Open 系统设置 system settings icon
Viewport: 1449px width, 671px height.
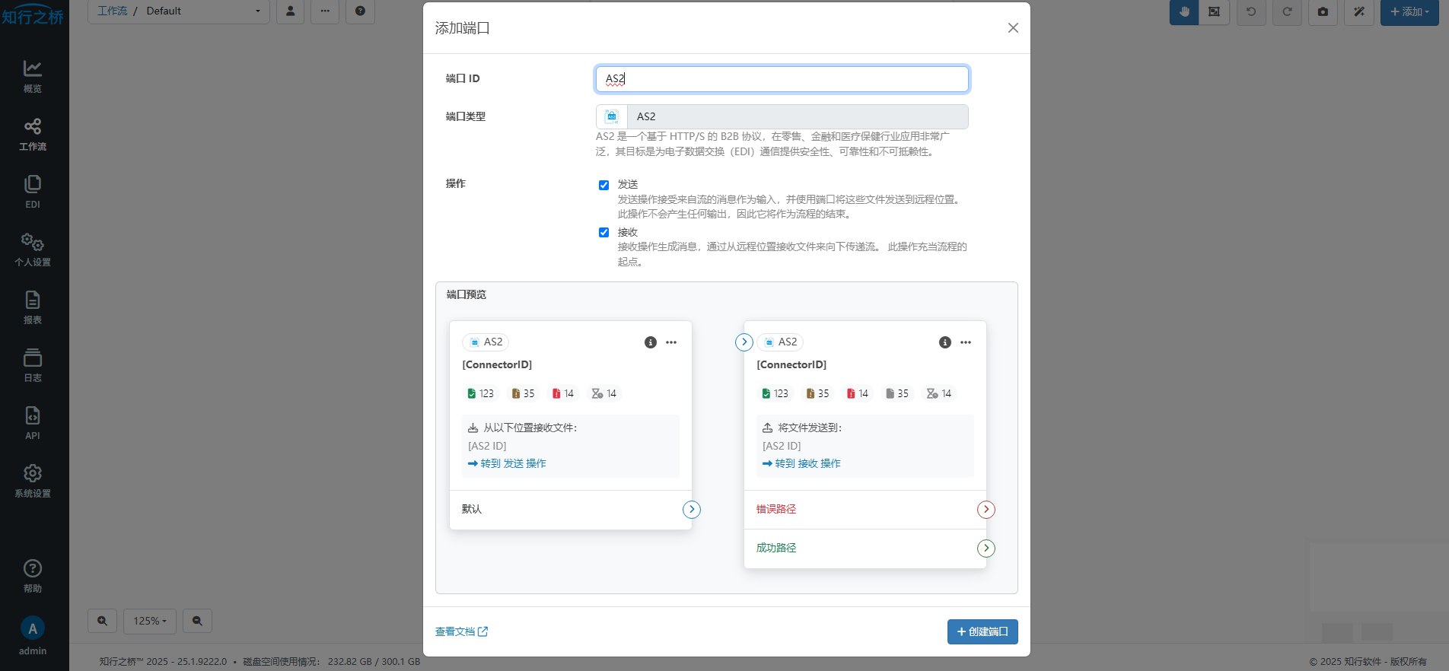pyautogui.click(x=32, y=481)
